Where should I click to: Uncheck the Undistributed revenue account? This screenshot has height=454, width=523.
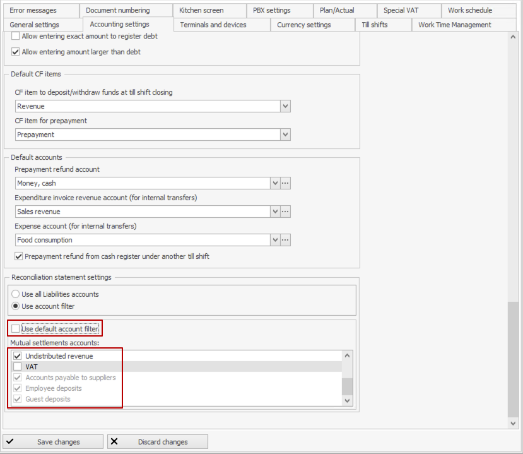pyautogui.click(x=17, y=356)
